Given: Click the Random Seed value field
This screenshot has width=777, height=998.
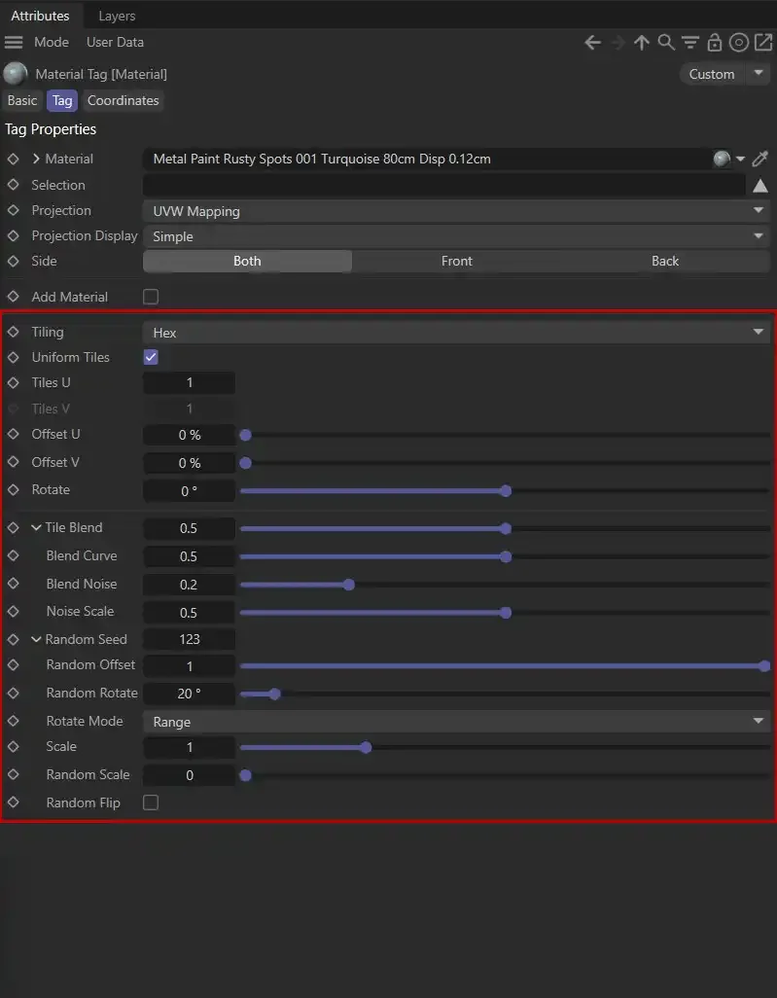Looking at the screenshot, I should [x=189, y=640].
